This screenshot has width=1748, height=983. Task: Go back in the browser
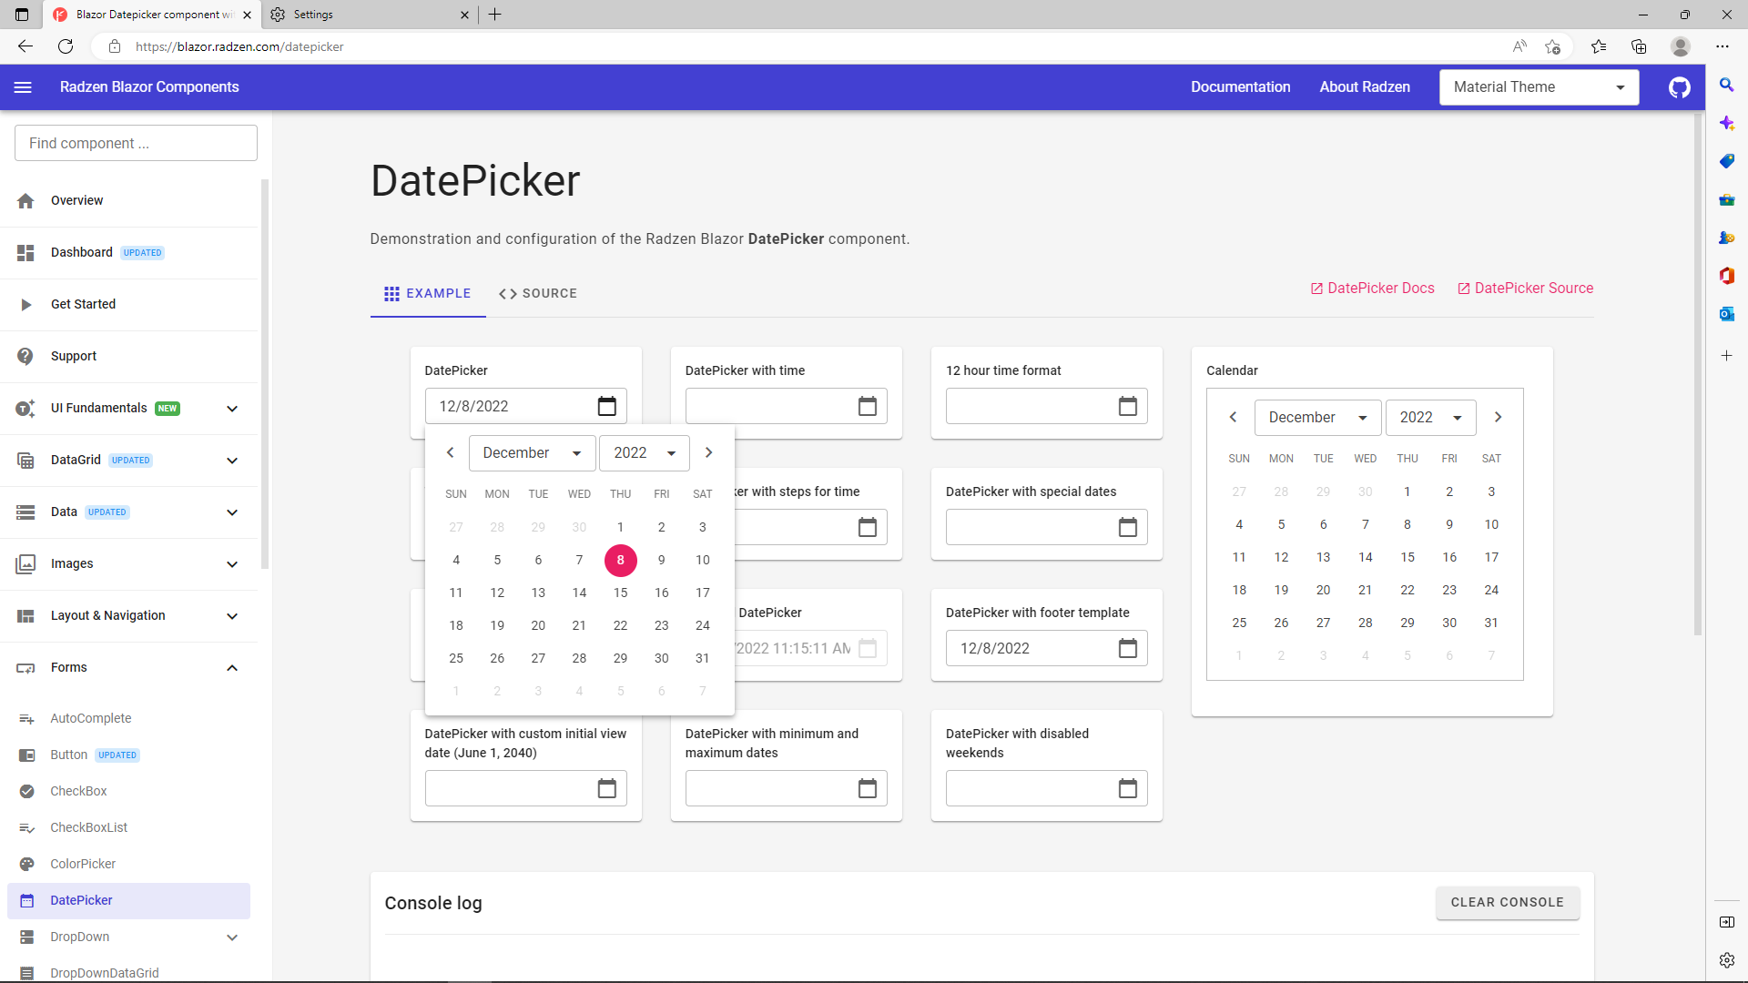(25, 46)
